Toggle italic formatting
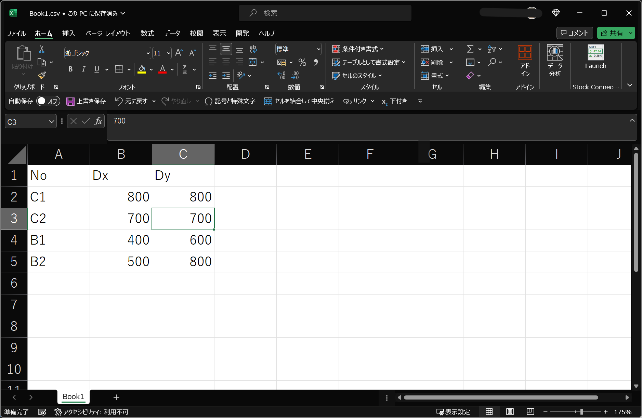 pos(83,69)
